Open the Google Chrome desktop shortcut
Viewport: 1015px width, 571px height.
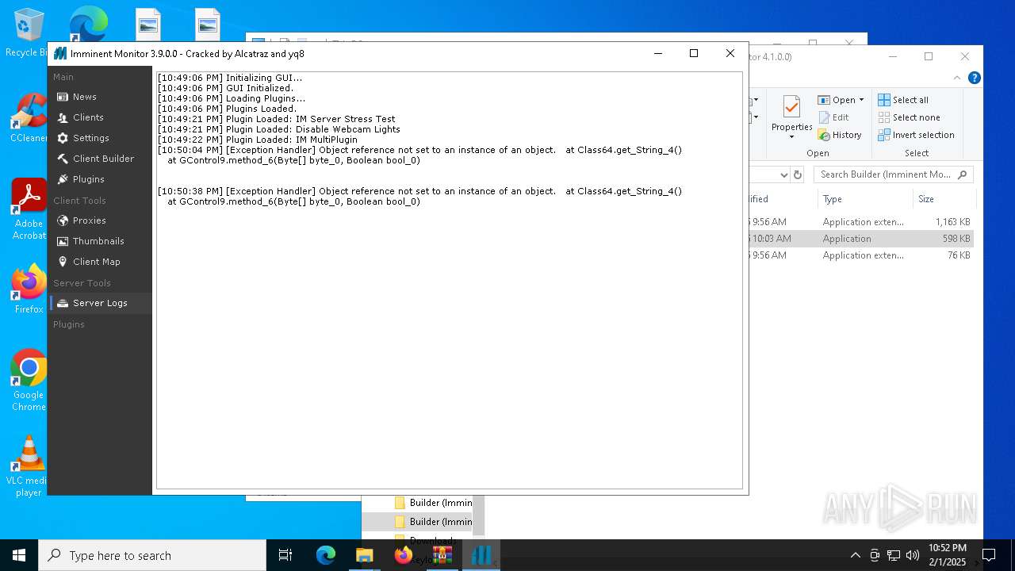click(x=29, y=381)
